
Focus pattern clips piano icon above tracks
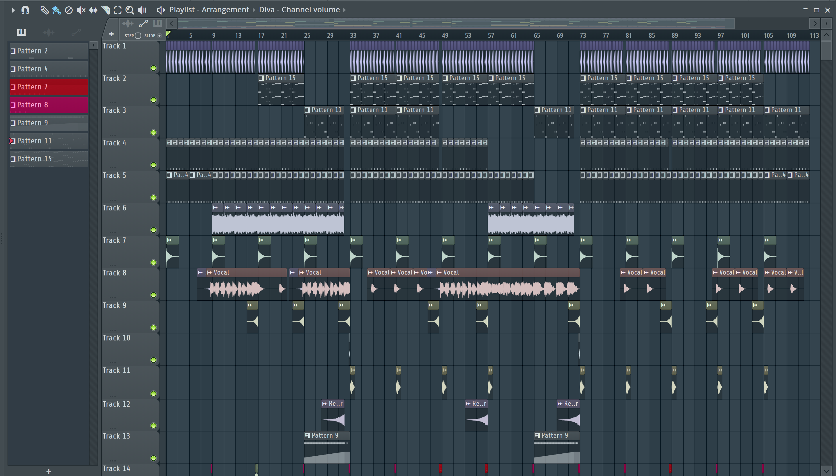tap(158, 23)
